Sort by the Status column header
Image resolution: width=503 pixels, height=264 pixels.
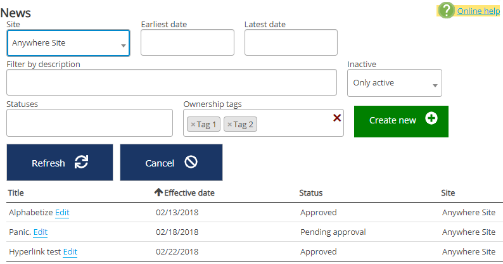(311, 192)
